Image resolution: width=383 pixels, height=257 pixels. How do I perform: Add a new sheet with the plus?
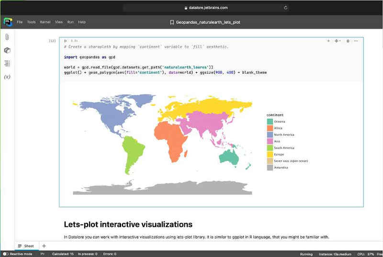tap(44, 246)
